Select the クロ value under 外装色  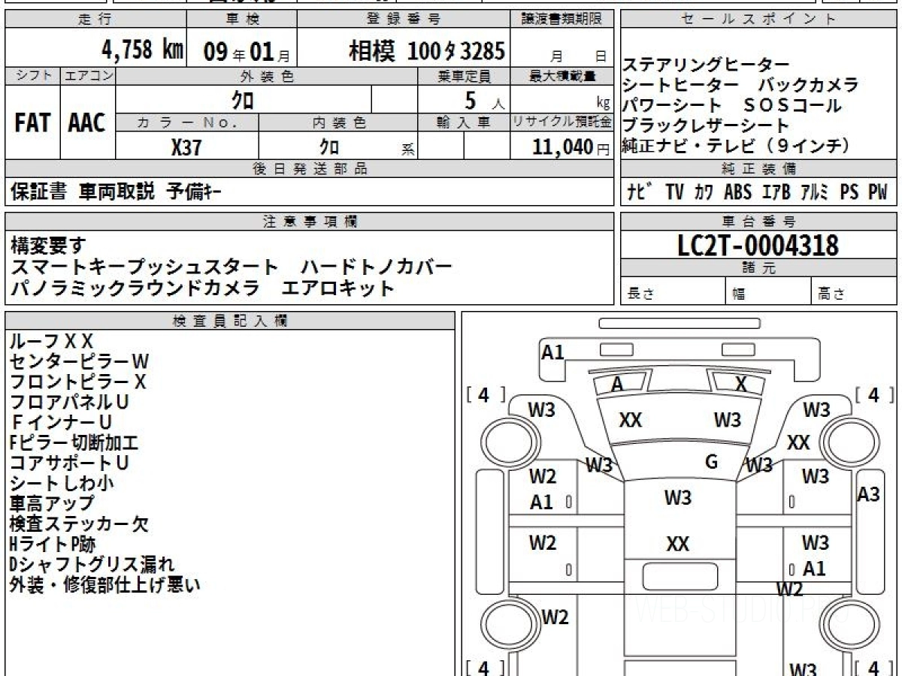[243, 99]
